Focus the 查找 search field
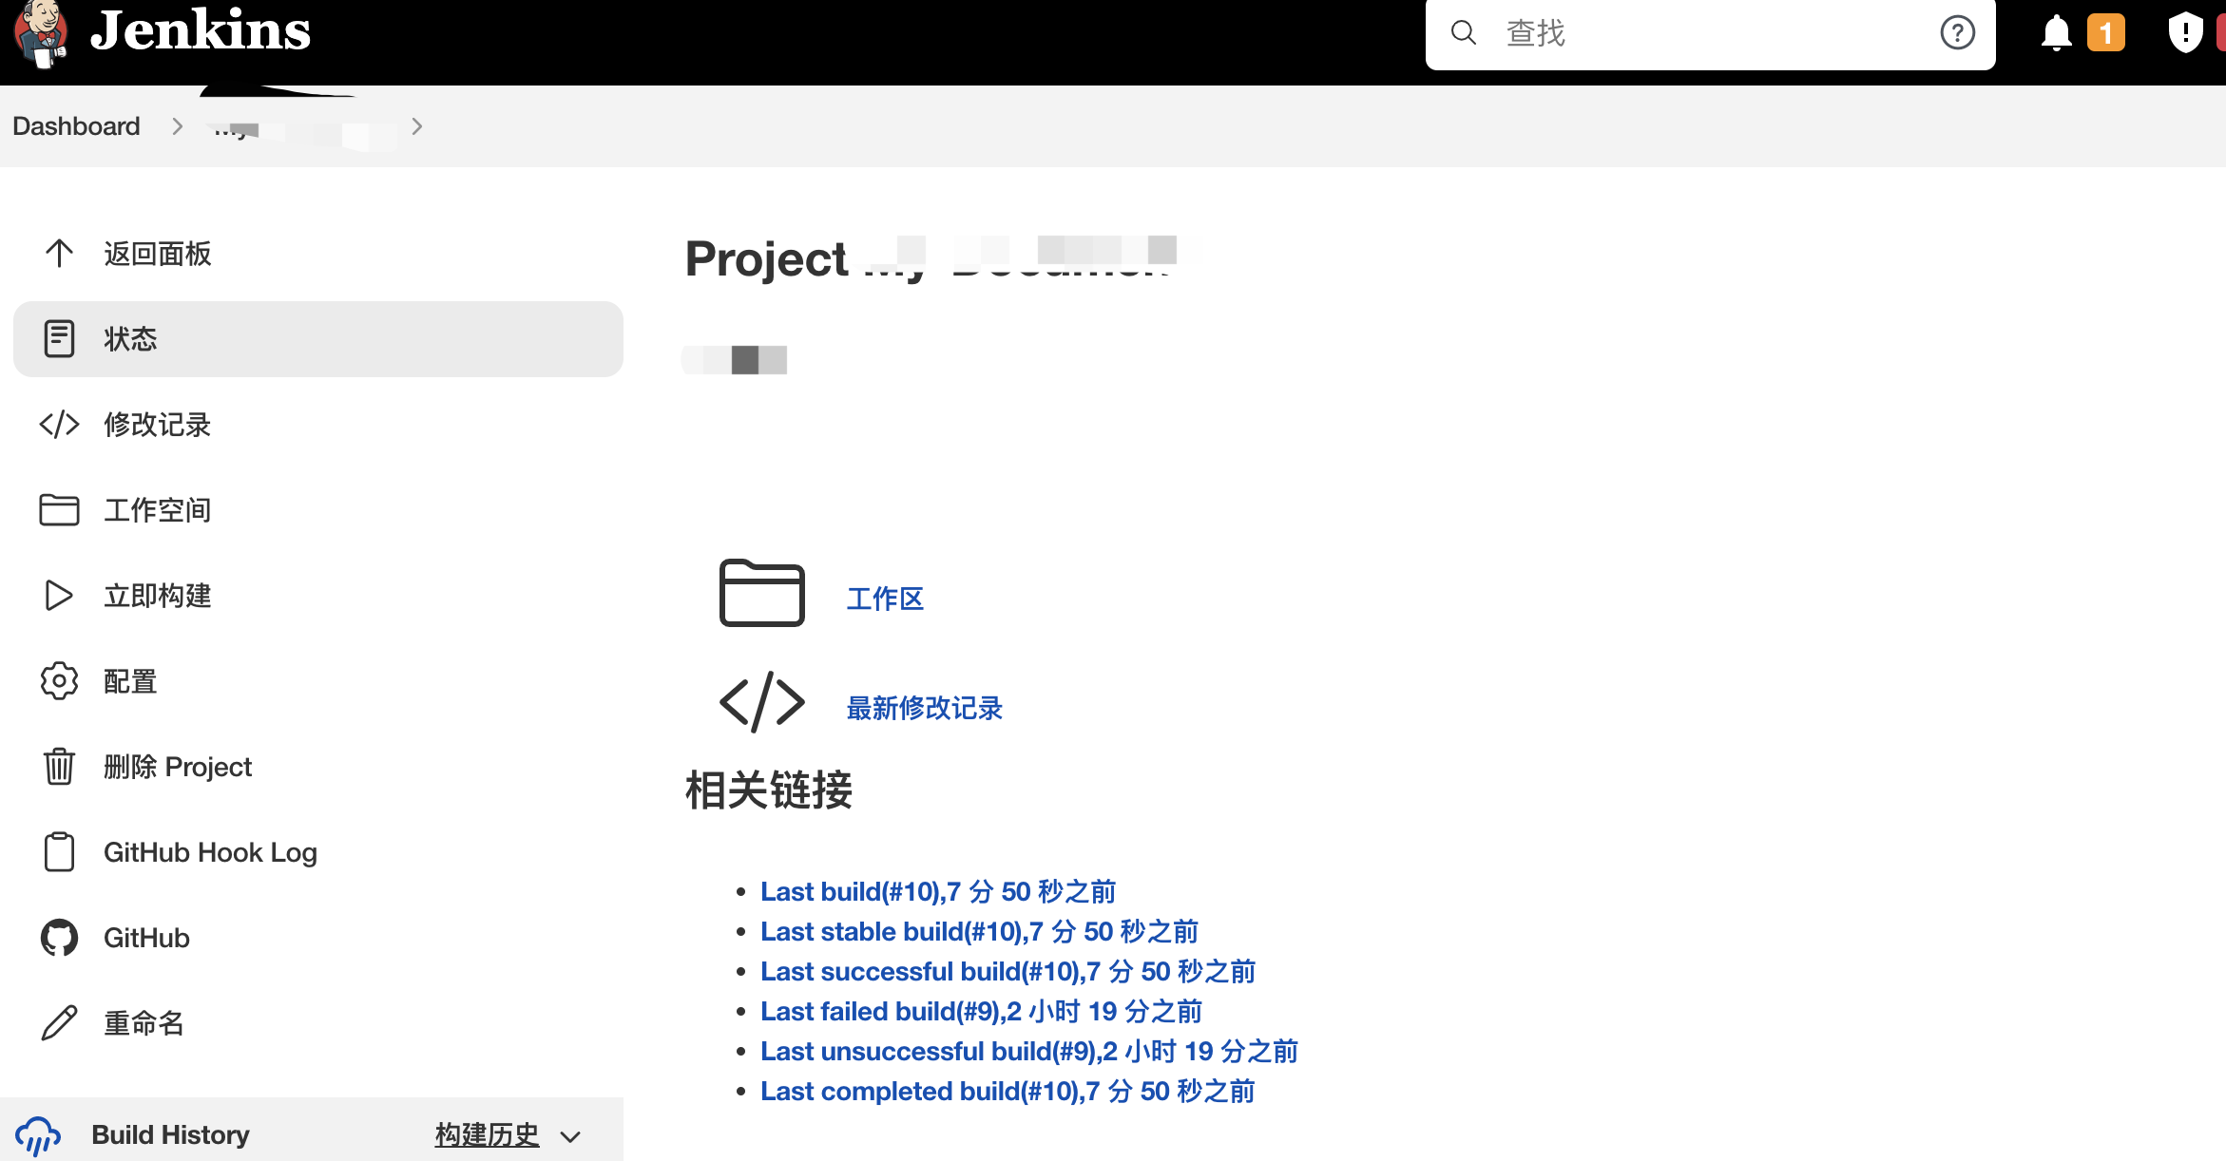Viewport: 2226px width, 1161px height. [1709, 33]
